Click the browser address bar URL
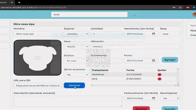 pyautogui.click(x=33, y=7)
